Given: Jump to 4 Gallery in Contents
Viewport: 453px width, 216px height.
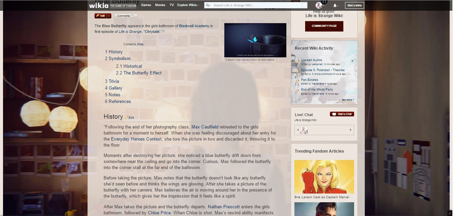Looking at the screenshot, I should click(114, 88).
